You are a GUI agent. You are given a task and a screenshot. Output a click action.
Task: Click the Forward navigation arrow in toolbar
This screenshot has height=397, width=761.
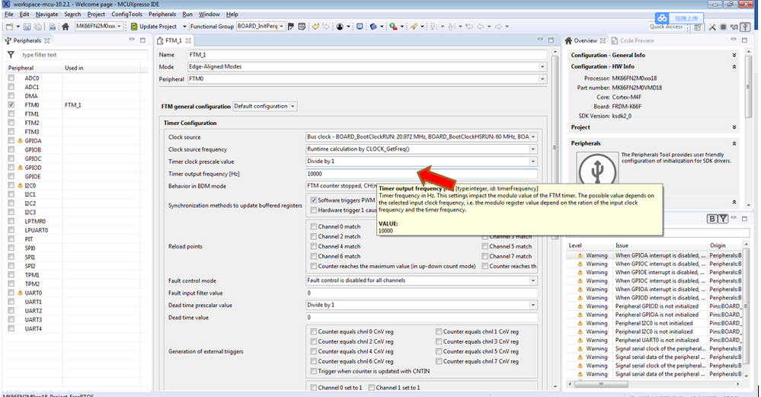[x=498, y=27]
